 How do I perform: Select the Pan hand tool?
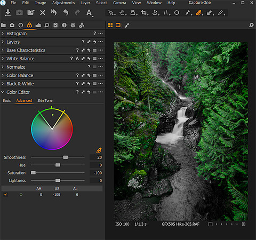click(123, 13)
